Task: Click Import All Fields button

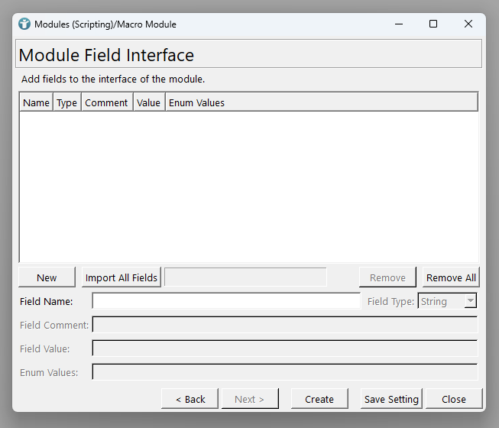Action: pos(121,277)
